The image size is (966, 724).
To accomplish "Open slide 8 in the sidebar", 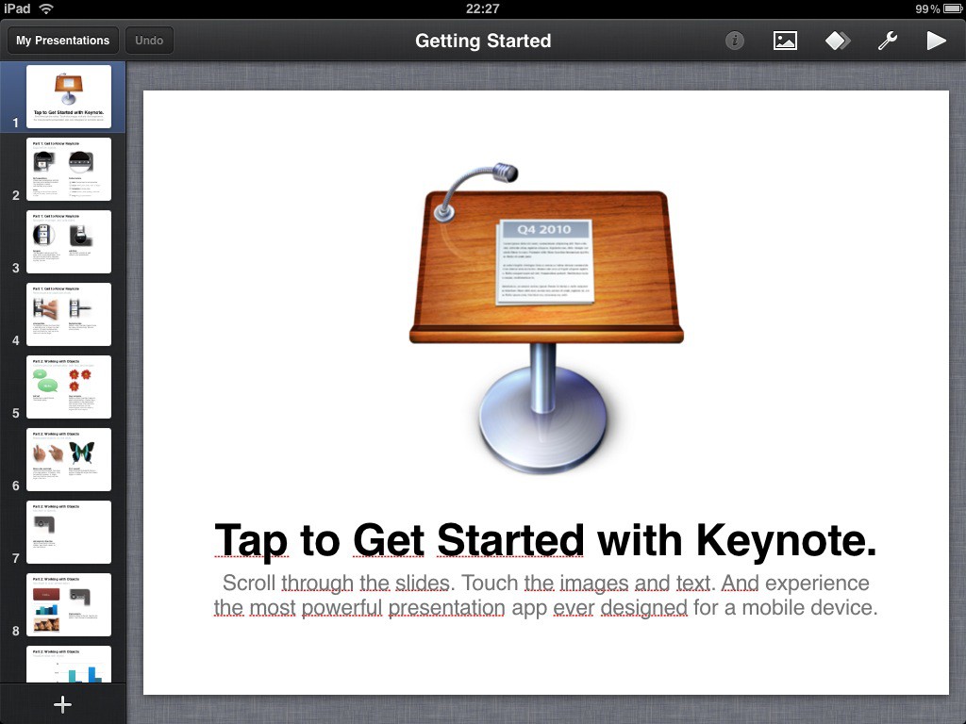I will tap(68, 604).
